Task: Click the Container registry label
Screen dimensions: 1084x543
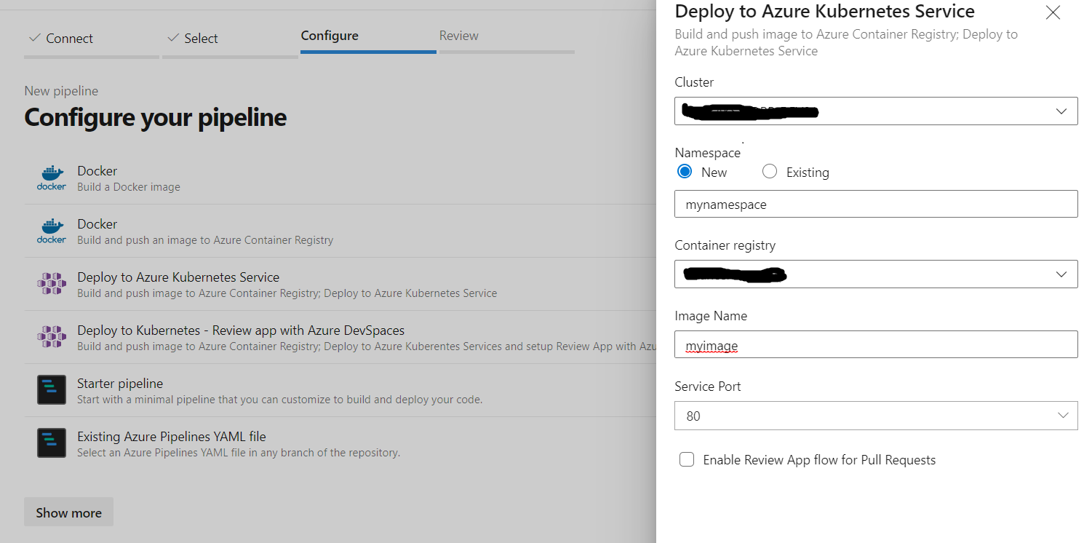Action: 725,245
